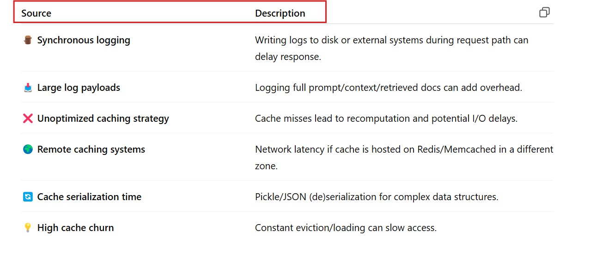Viewport: 609px width, 267px height.
Task: Click the red cross mark icon
Action: tap(28, 119)
